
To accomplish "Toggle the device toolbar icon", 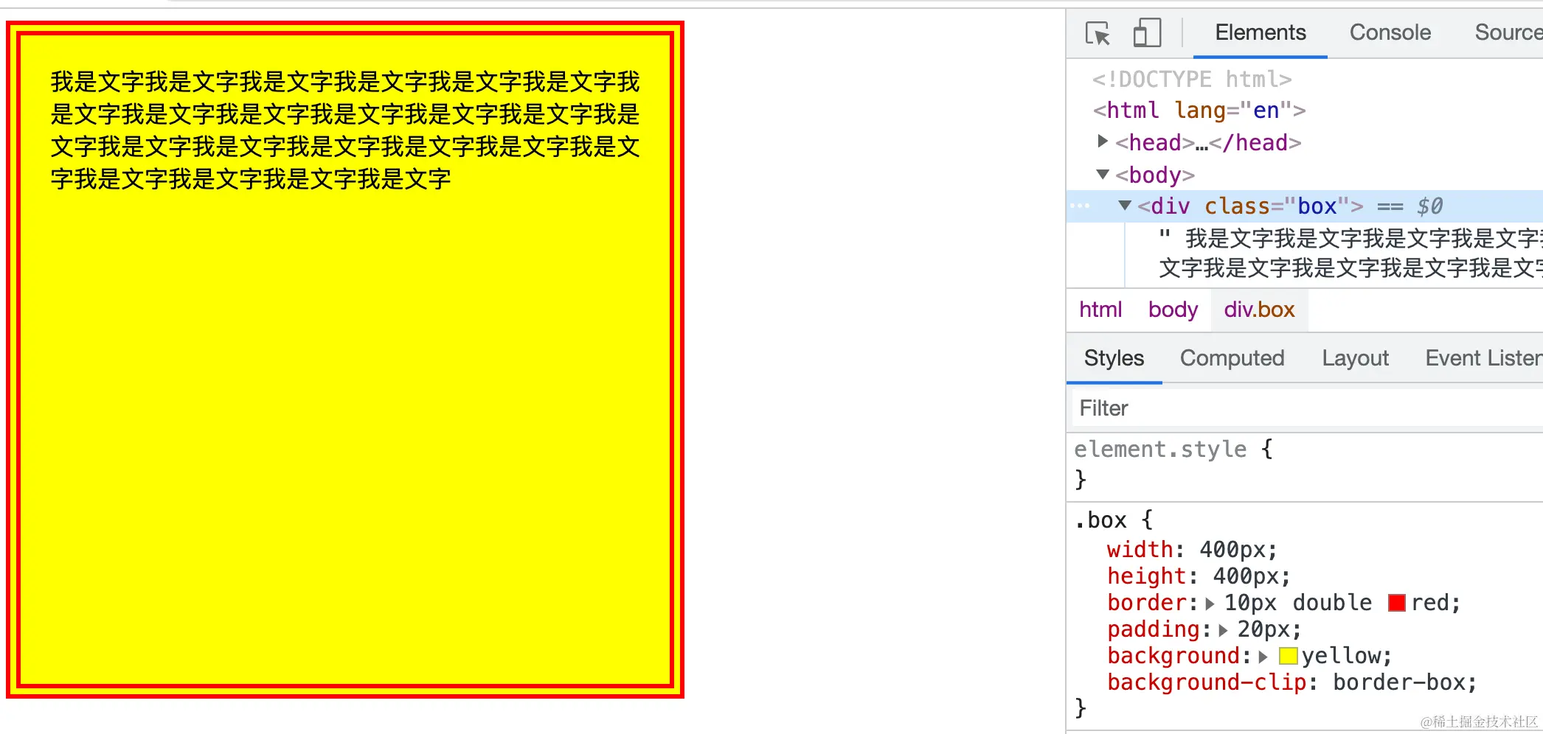I will 1147,33.
